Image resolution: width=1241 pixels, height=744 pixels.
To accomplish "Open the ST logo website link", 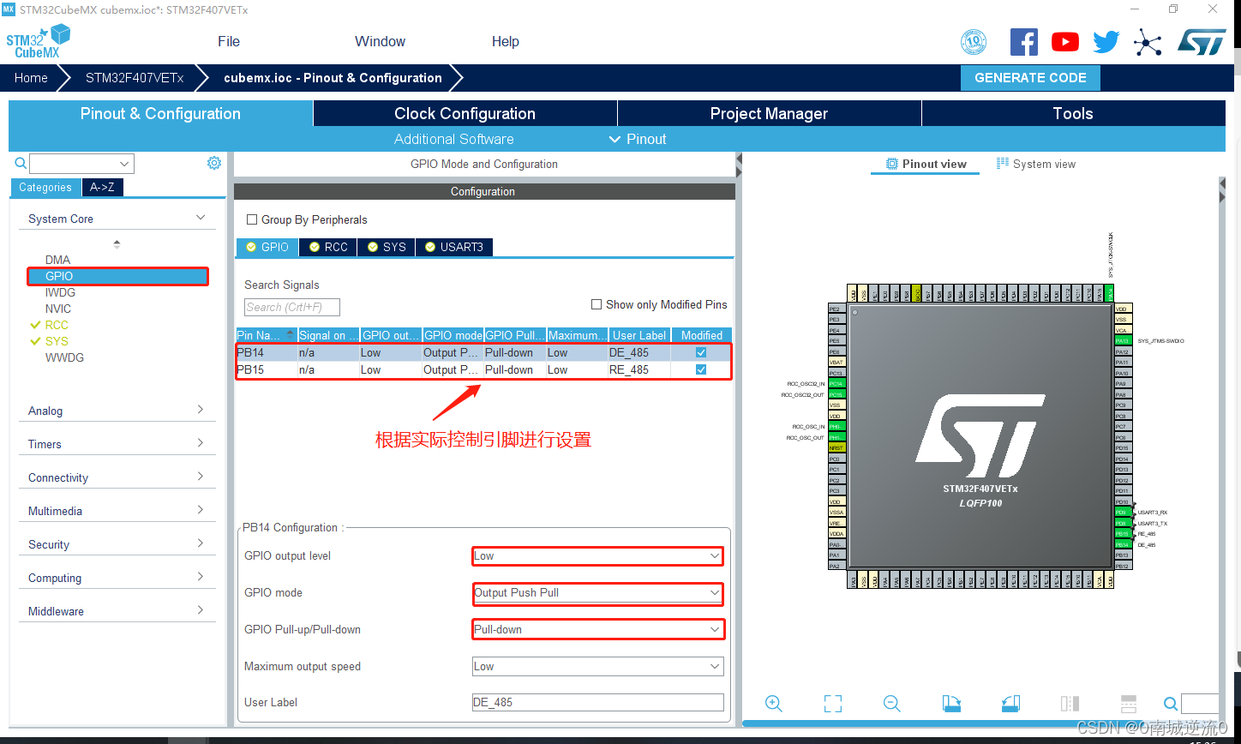I will [1202, 41].
